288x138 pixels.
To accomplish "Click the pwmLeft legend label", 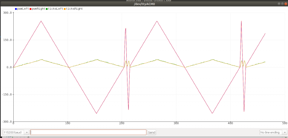I will pyautogui.click(x=23, y=9).
